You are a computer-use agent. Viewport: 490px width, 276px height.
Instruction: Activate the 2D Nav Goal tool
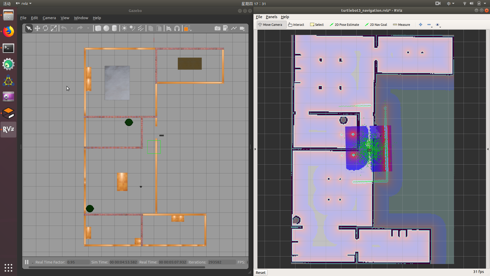click(376, 25)
